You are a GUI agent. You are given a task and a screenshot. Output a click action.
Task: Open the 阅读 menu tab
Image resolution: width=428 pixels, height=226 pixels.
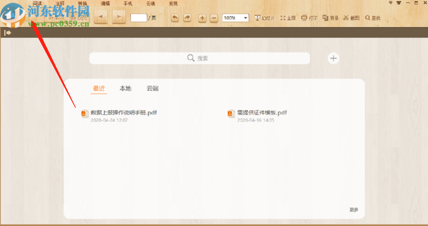(37, 4)
